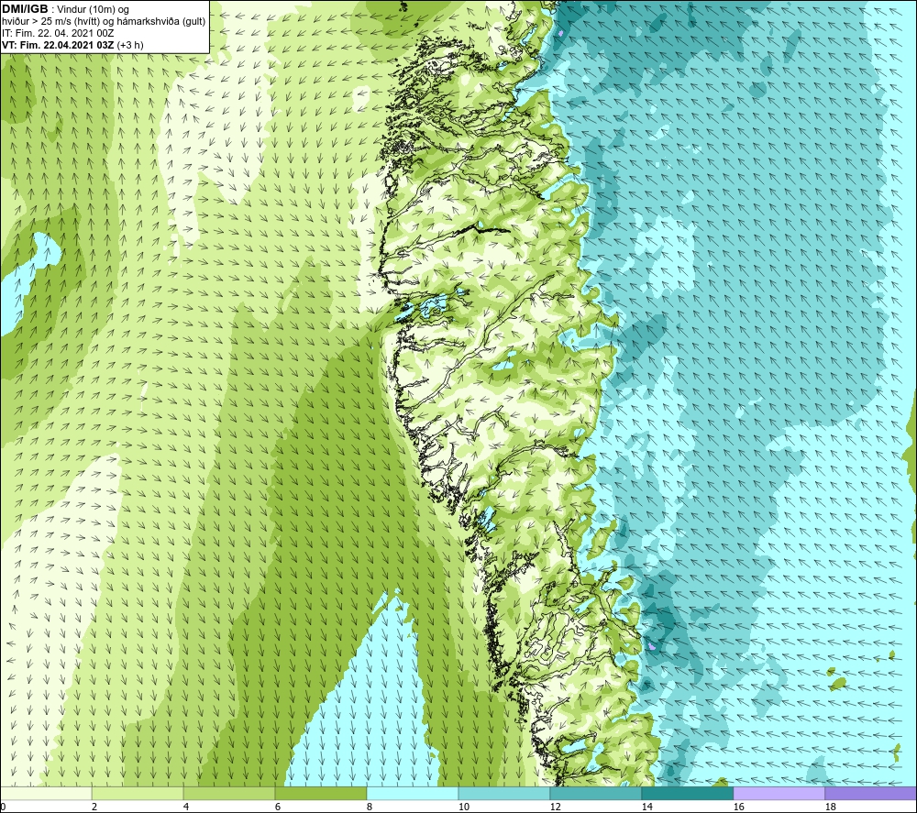Image resolution: width=917 pixels, height=813 pixels.
Task: Click the 16–18 m/s lavender swatch
Action: coord(779,794)
